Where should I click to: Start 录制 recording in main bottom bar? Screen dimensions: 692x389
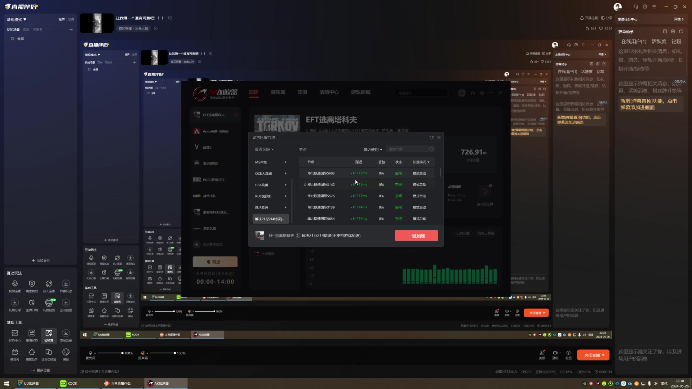[x=555, y=355]
